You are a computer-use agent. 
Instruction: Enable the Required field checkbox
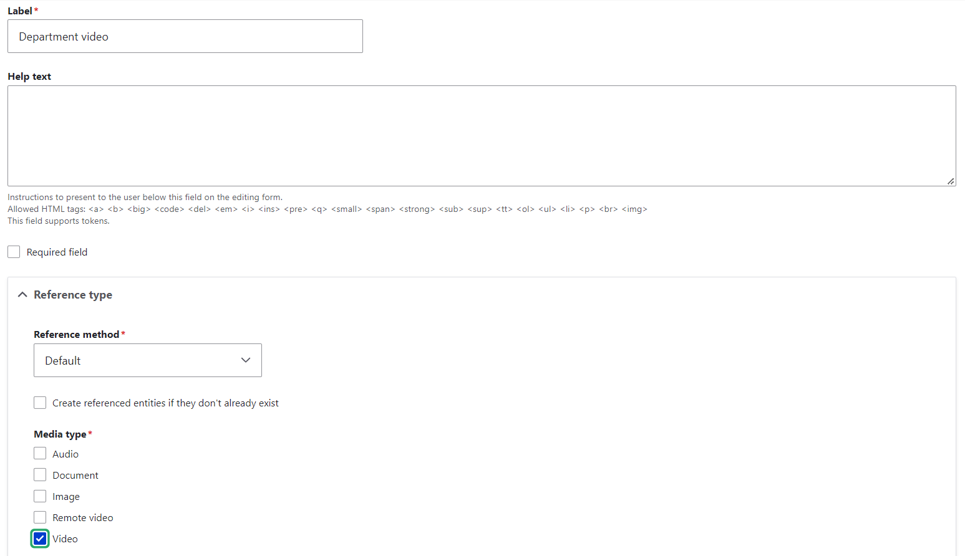[14, 251]
